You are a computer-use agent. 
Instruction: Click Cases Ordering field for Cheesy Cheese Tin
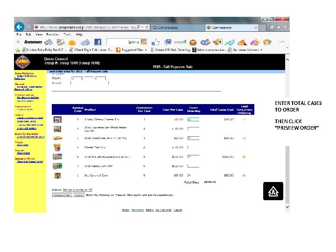click(x=193, y=119)
